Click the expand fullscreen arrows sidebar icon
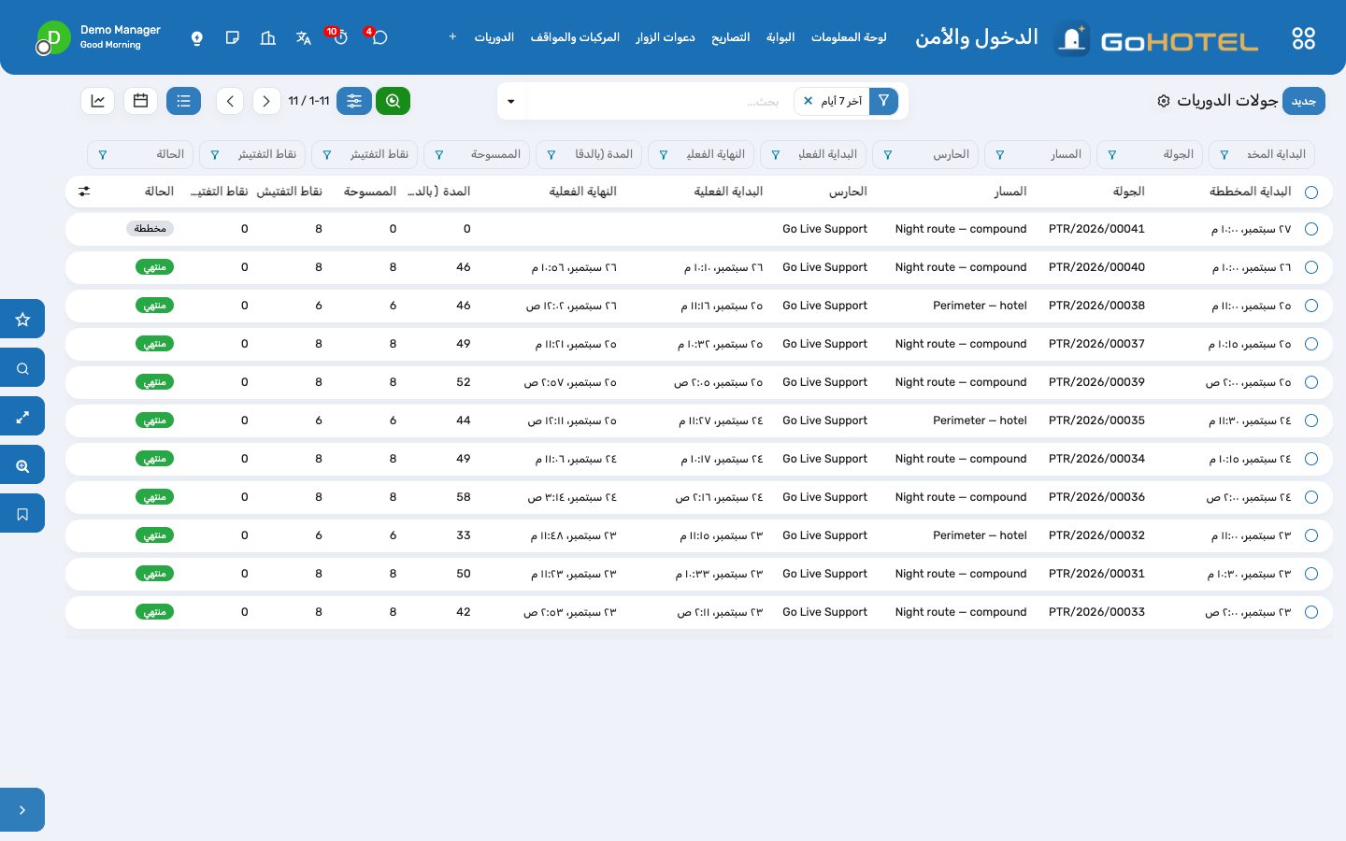 tap(22, 417)
